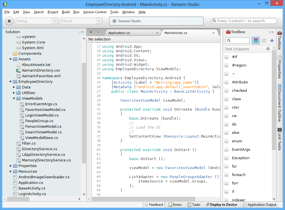Screen dimensions: 285x210
Task: Open the Default target dropdown
Action: pyautogui.click(x=81, y=21)
